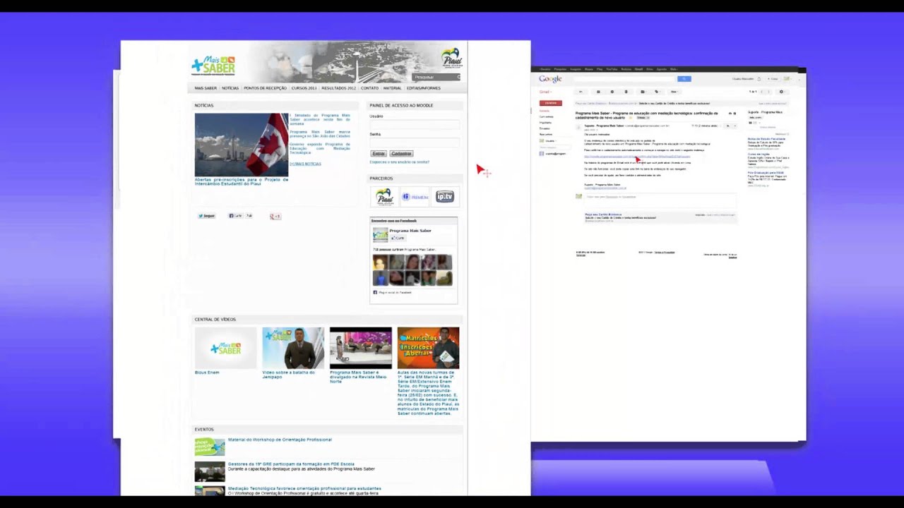Image resolution: width=904 pixels, height=508 pixels.
Task: Click the Google +1 button
Action: (x=275, y=216)
